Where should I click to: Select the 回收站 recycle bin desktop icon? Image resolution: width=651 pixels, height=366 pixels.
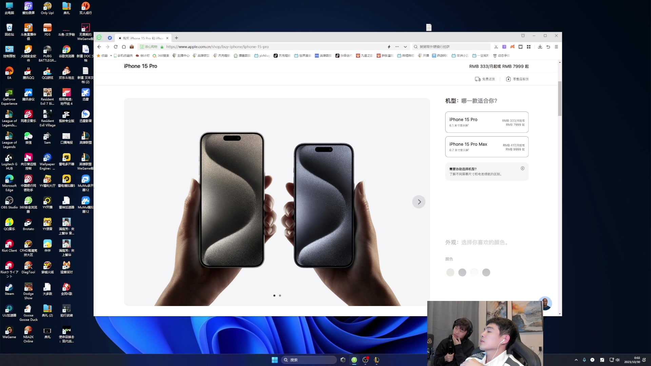(x=9, y=30)
